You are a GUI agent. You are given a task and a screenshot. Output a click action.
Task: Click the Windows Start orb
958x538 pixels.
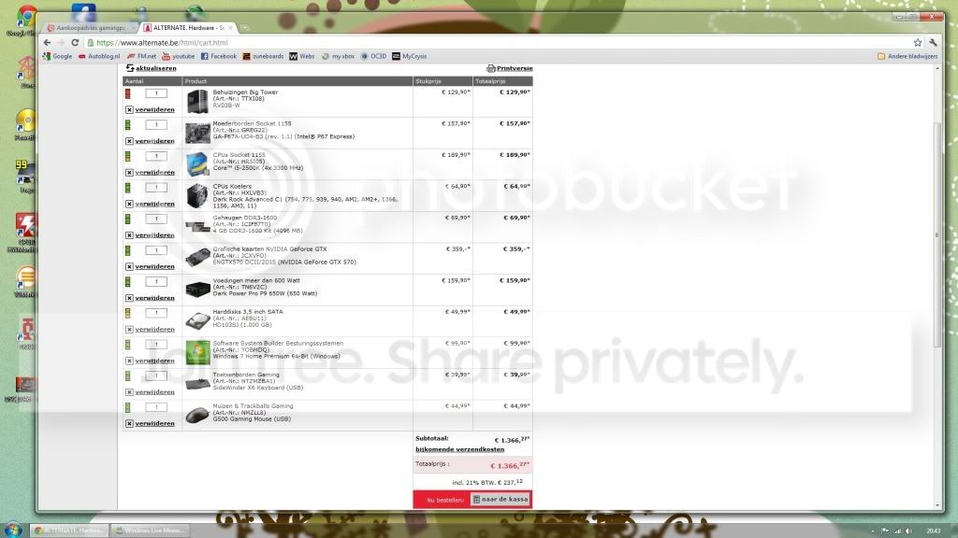coord(13,530)
